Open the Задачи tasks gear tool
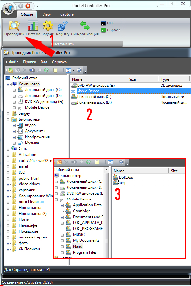191x286 pixels. pos(48,28)
